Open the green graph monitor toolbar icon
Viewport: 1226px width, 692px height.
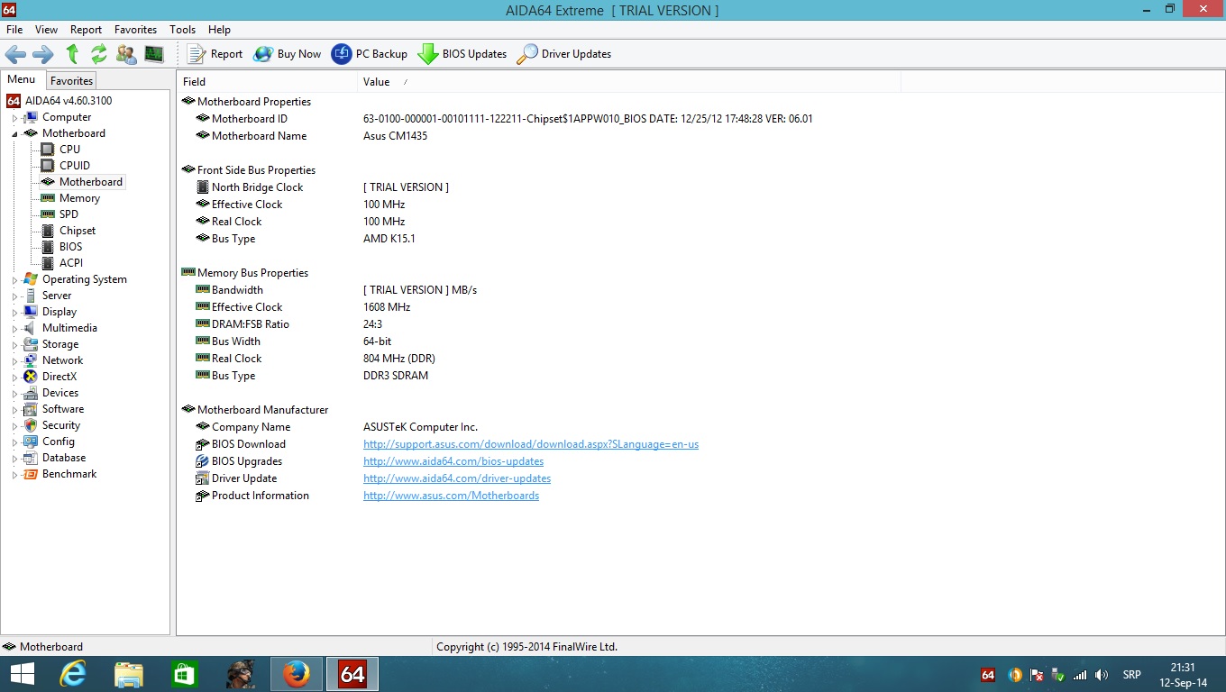click(x=154, y=54)
